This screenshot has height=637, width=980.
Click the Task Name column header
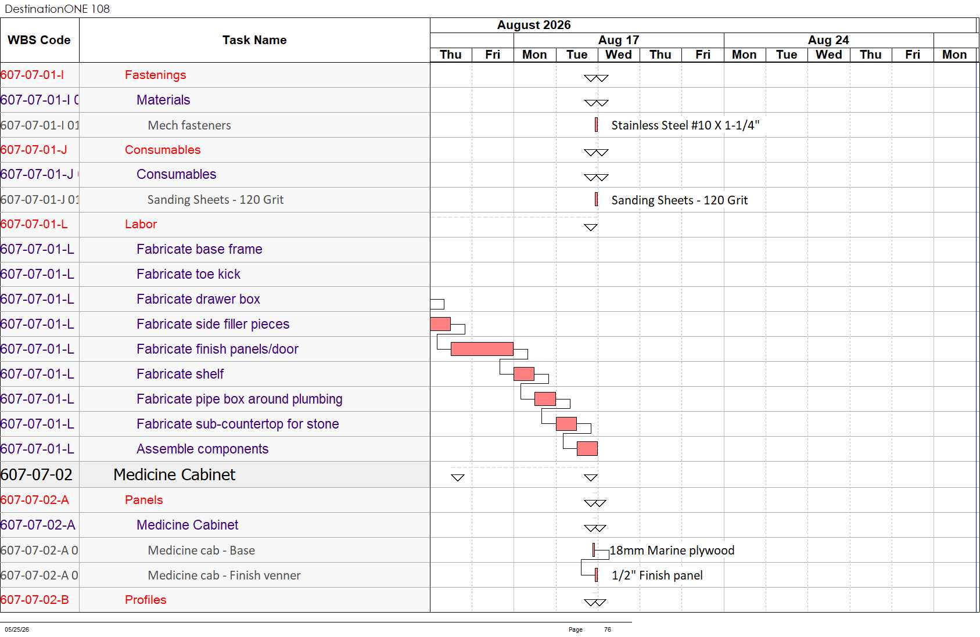(x=254, y=40)
